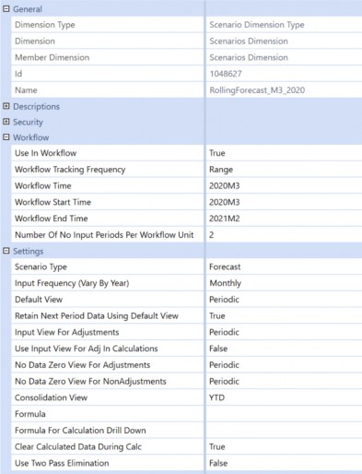Click the Workflow section header text
362x474 pixels.
pyautogui.click(x=30, y=137)
